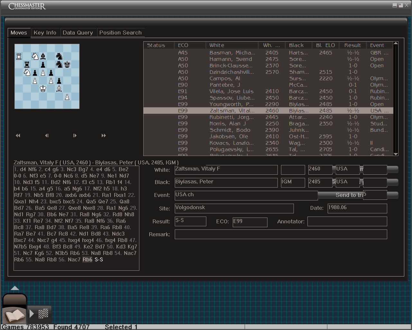Click the empty Remark input field
The height and width of the screenshot is (330, 412).
point(281,234)
